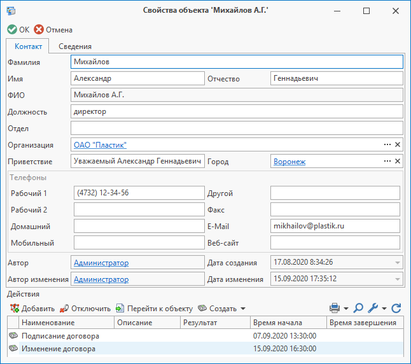Open Организация selection with ellipsis button
Image resolution: width=411 pixels, height=364 pixels.
[x=387, y=144]
